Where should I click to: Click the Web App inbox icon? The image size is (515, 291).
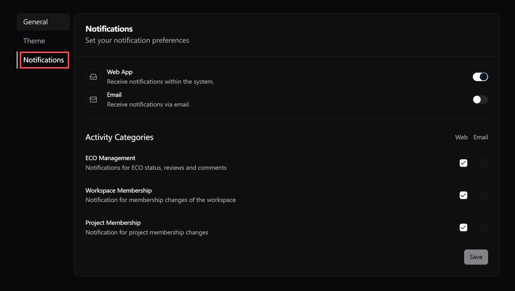tap(93, 77)
